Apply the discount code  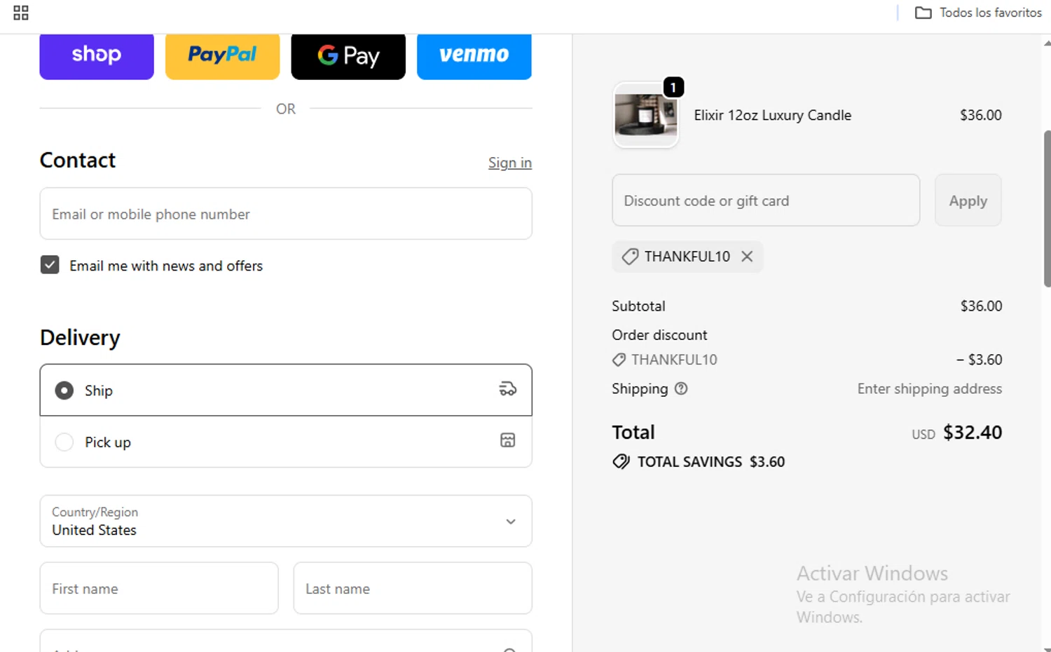(968, 201)
